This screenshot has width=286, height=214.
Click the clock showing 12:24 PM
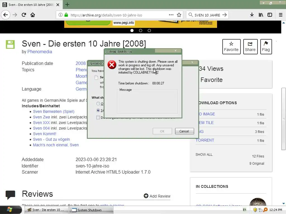pyautogui.click(x=276, y=210)
